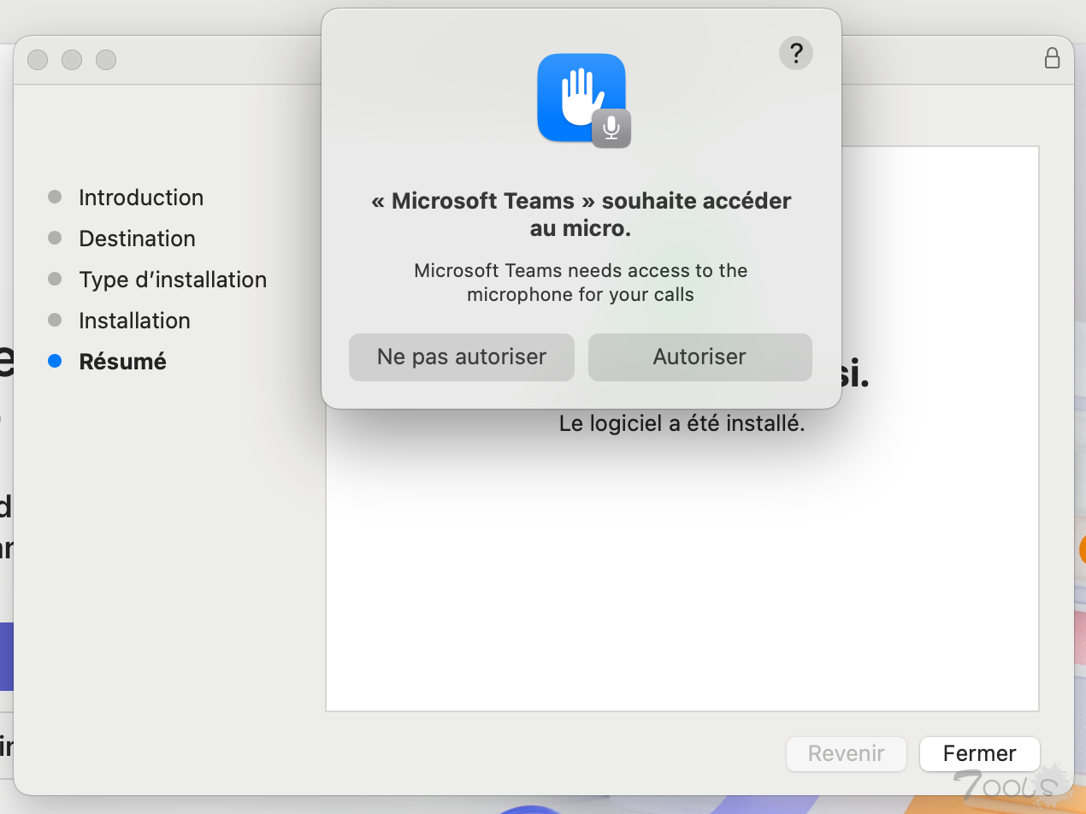Open the help question mark button
Image resolution: width=1086 pixels, height=814 pixels.
tap(796, 53)
